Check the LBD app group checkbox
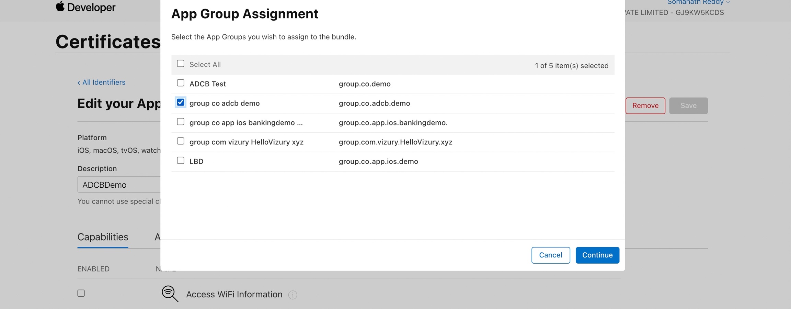This screenshot has width=791, height=309. pos(181,161)
